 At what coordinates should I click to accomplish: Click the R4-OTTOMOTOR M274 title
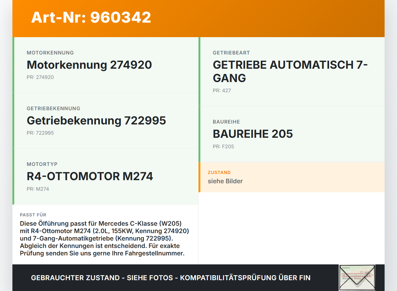[90, 176]
